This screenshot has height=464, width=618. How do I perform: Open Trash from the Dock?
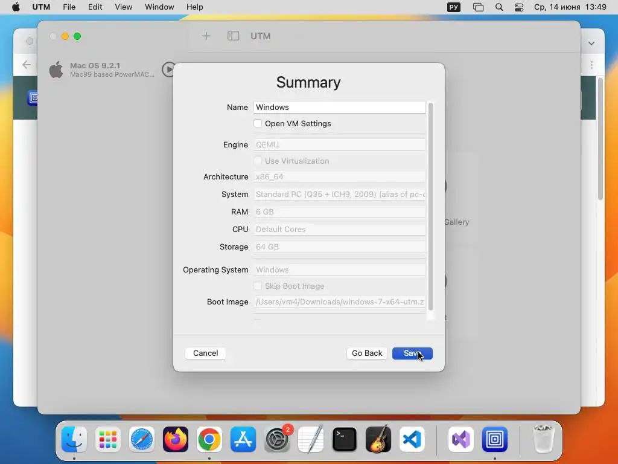tap(544, 439)
